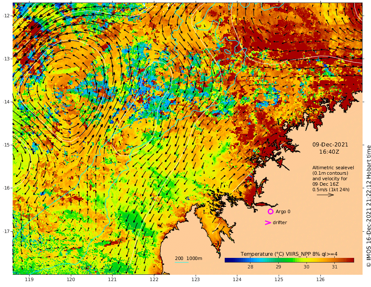Click latitude axis label -12
This screenshot has height=287, width=371.
click(6, 16)
